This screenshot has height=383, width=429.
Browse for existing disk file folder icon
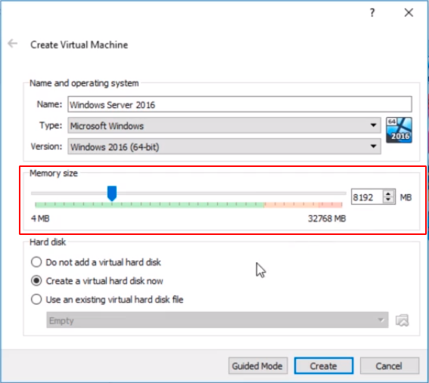point(403,320)
